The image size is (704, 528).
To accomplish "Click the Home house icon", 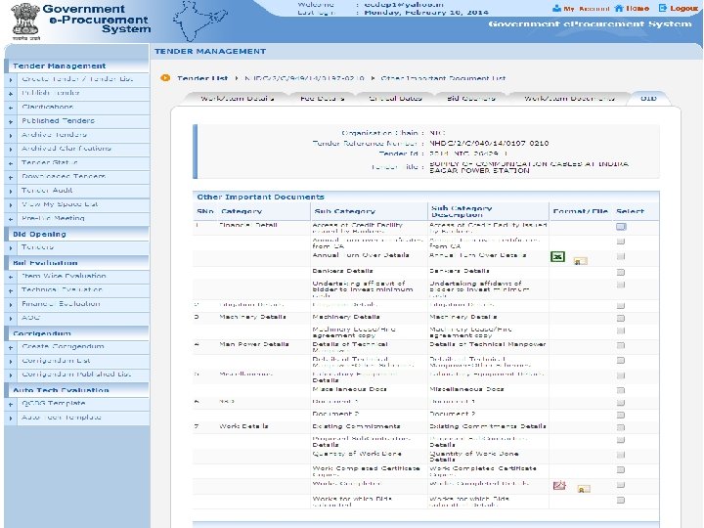I will 619,8.
